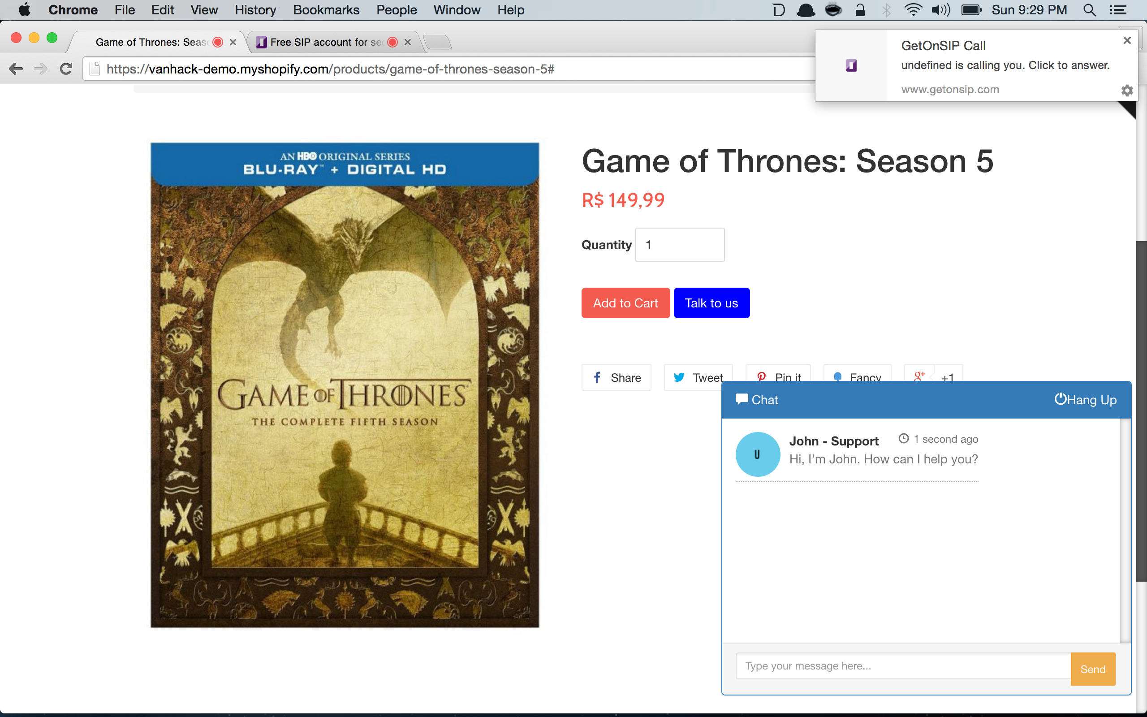Send the chat message

(1092, 669)
